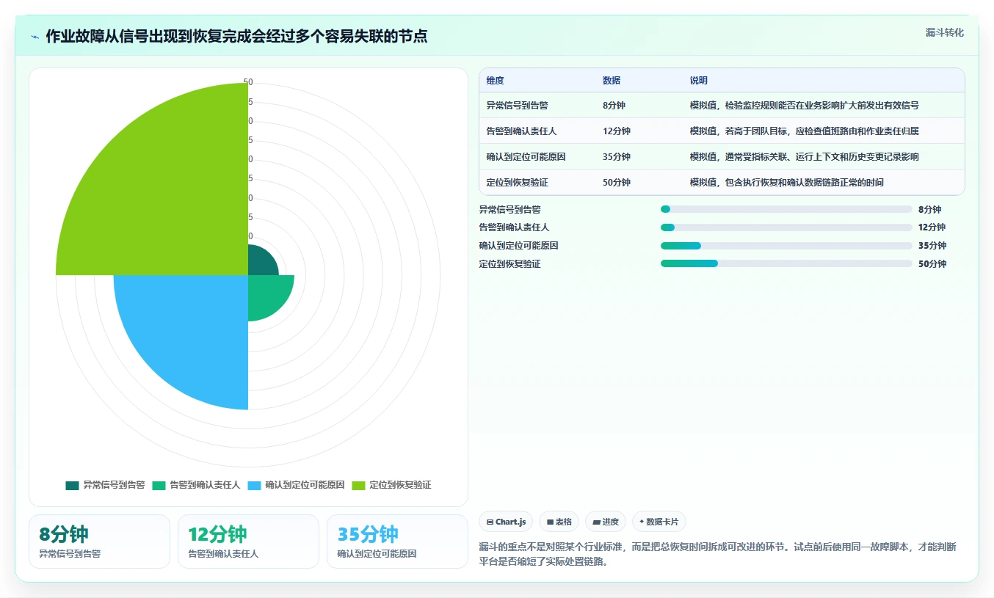Screen dimensions: 994x598
Task: Open the 8分钟 data card
Action: point(99,542)
